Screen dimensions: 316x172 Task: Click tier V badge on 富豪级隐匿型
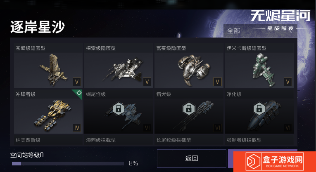(x=217, y=82)
